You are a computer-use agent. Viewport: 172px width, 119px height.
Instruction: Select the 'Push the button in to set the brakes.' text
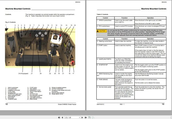click(x=146, y=80)
